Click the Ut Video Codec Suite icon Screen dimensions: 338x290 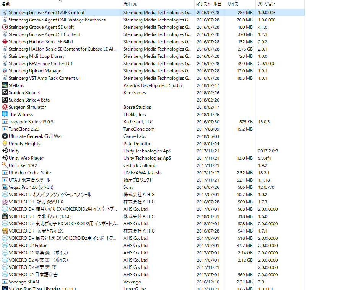[5, 173]
